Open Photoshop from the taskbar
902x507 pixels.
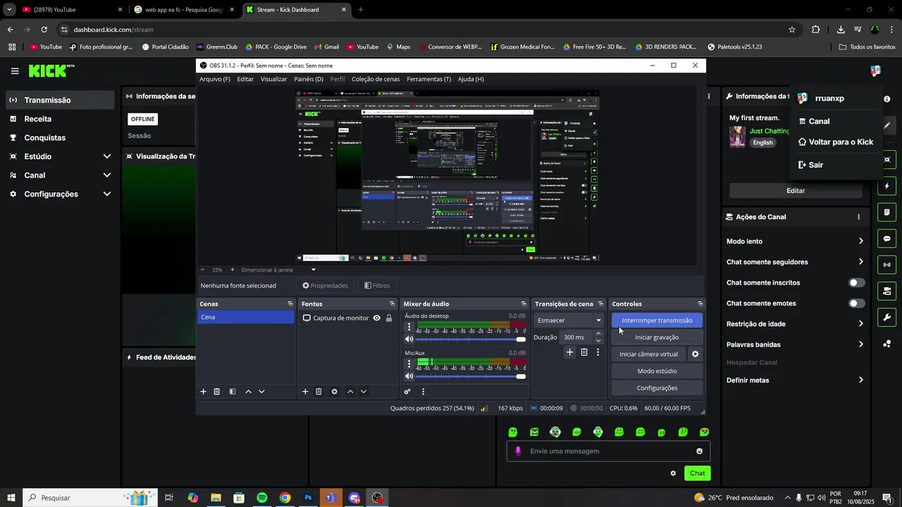click(x=308, y=498)
